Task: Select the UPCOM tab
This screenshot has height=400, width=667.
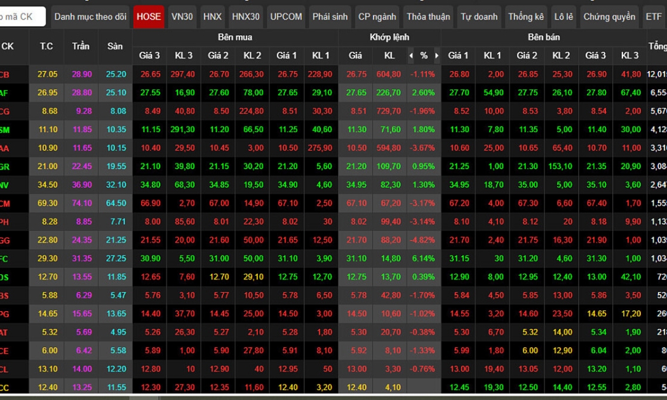Action: click(x=286, y=17)
